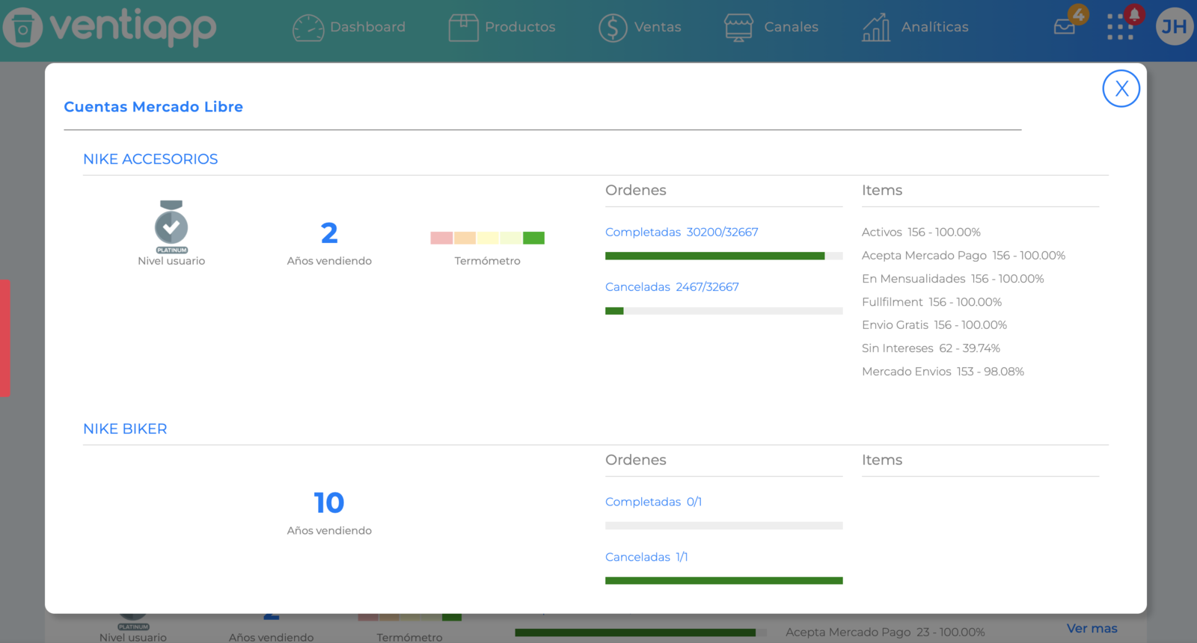Click Canceladas 1/1 for NIKE BIKER
This screenshot has width=1197, height=643.
pyautogui.click(x=646, y=557)
